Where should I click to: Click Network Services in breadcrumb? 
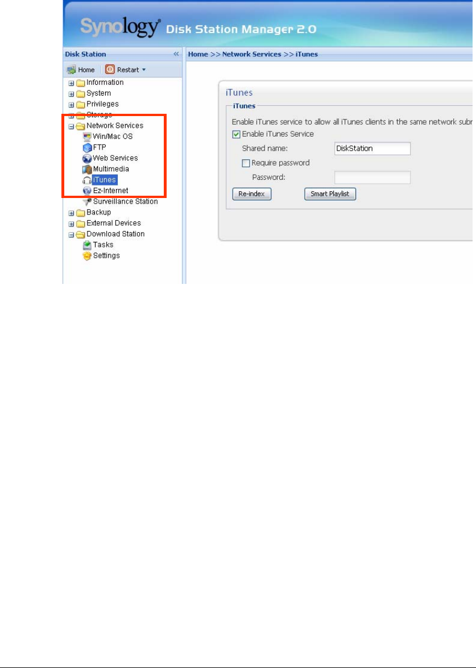[x=251, y=54]
